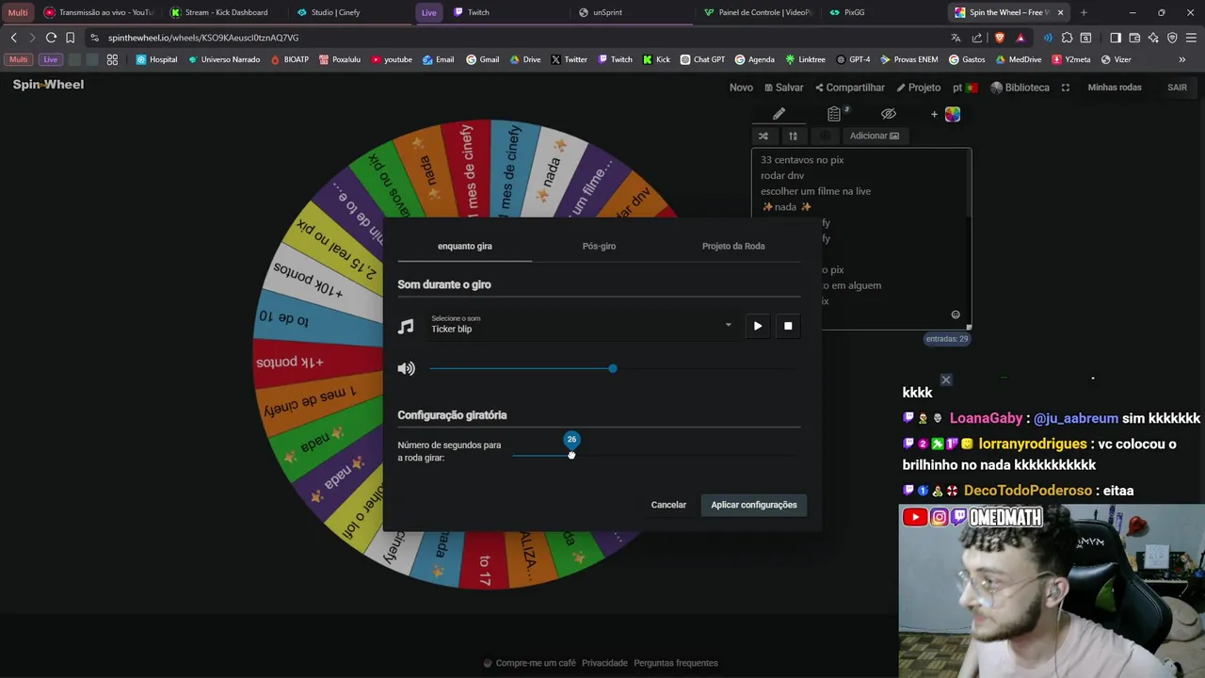This screenshot has width=1205, height=678.
Task: Open the browser hamburger menu
Action: [1190, 38]
